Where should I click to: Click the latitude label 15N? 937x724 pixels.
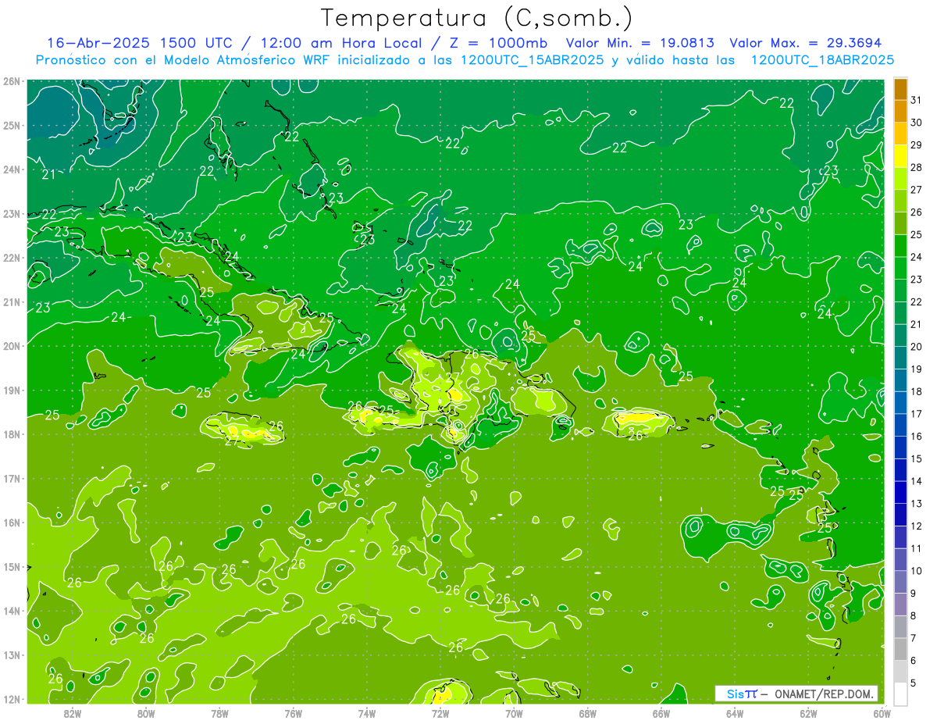coord(11,567)
